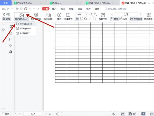Open the bookmark panel in sidebar
This screenshot has height=116, width=154.
[11, 27]
